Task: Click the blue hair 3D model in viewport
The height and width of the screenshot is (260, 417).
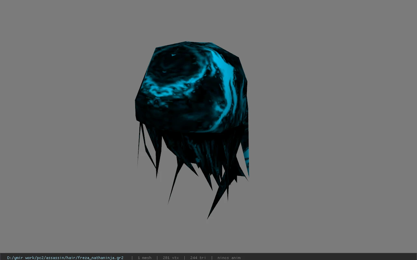Action: [x=192, y=130]
